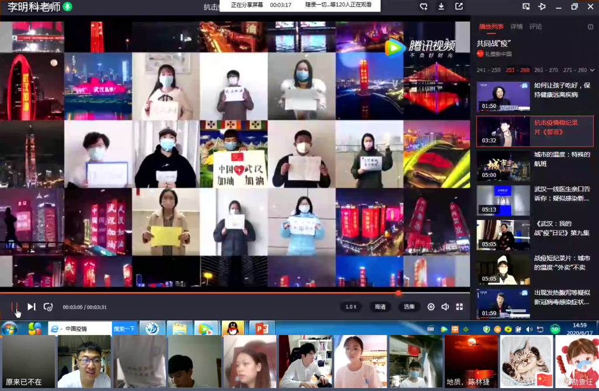
Task: Enter fullscreen mode in the player
Action: 459,307
